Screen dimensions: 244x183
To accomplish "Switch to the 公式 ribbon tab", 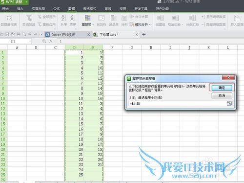I will (57, 9).
